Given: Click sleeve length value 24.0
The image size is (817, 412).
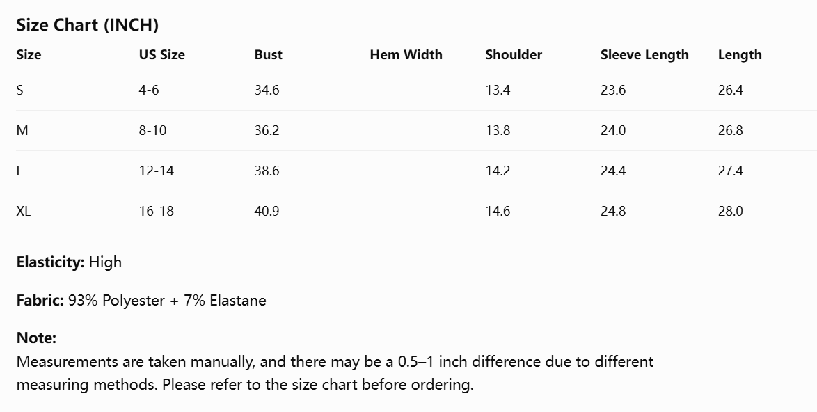Looking at the screenshot, I should 612,130.
